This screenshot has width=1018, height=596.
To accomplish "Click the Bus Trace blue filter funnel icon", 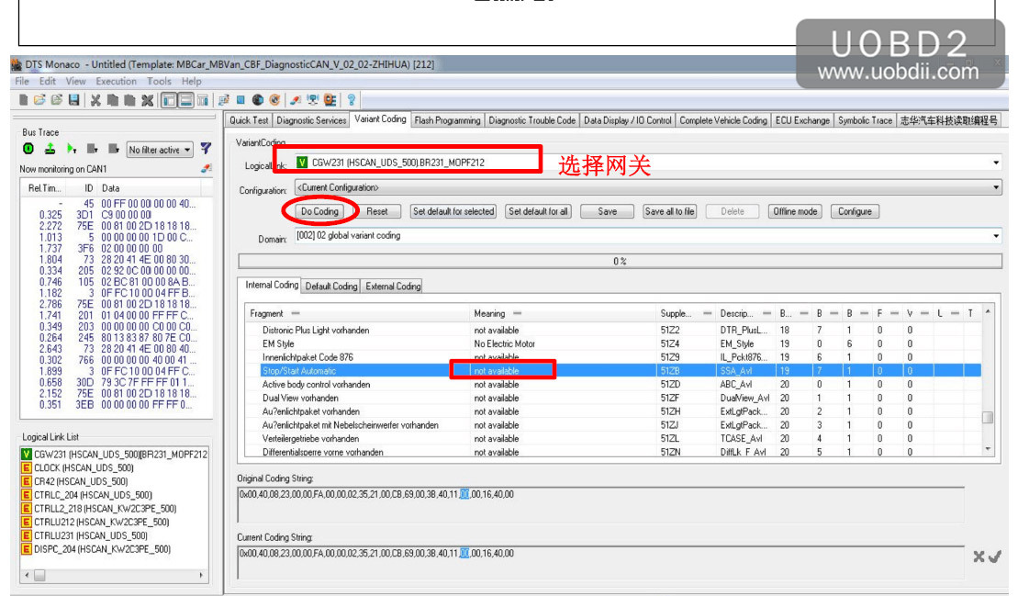I will tap(206, 149).
